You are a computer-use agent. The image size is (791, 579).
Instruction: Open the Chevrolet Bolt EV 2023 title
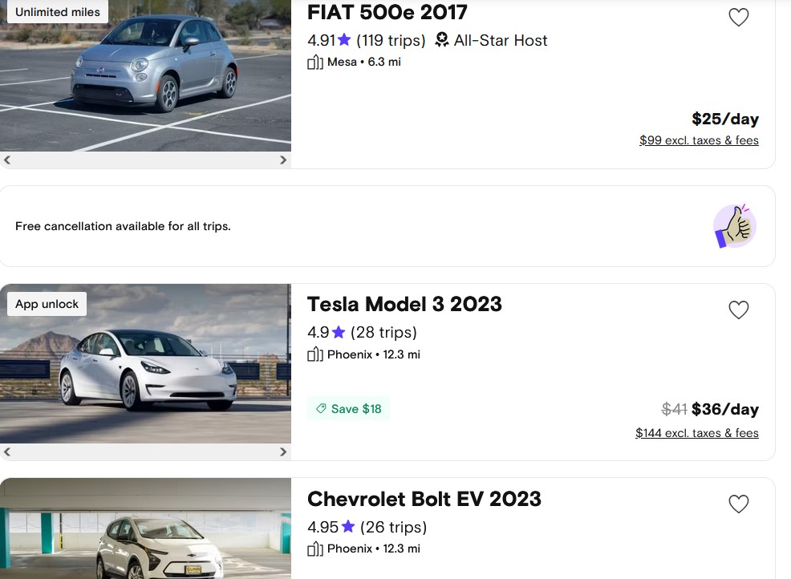424,499
